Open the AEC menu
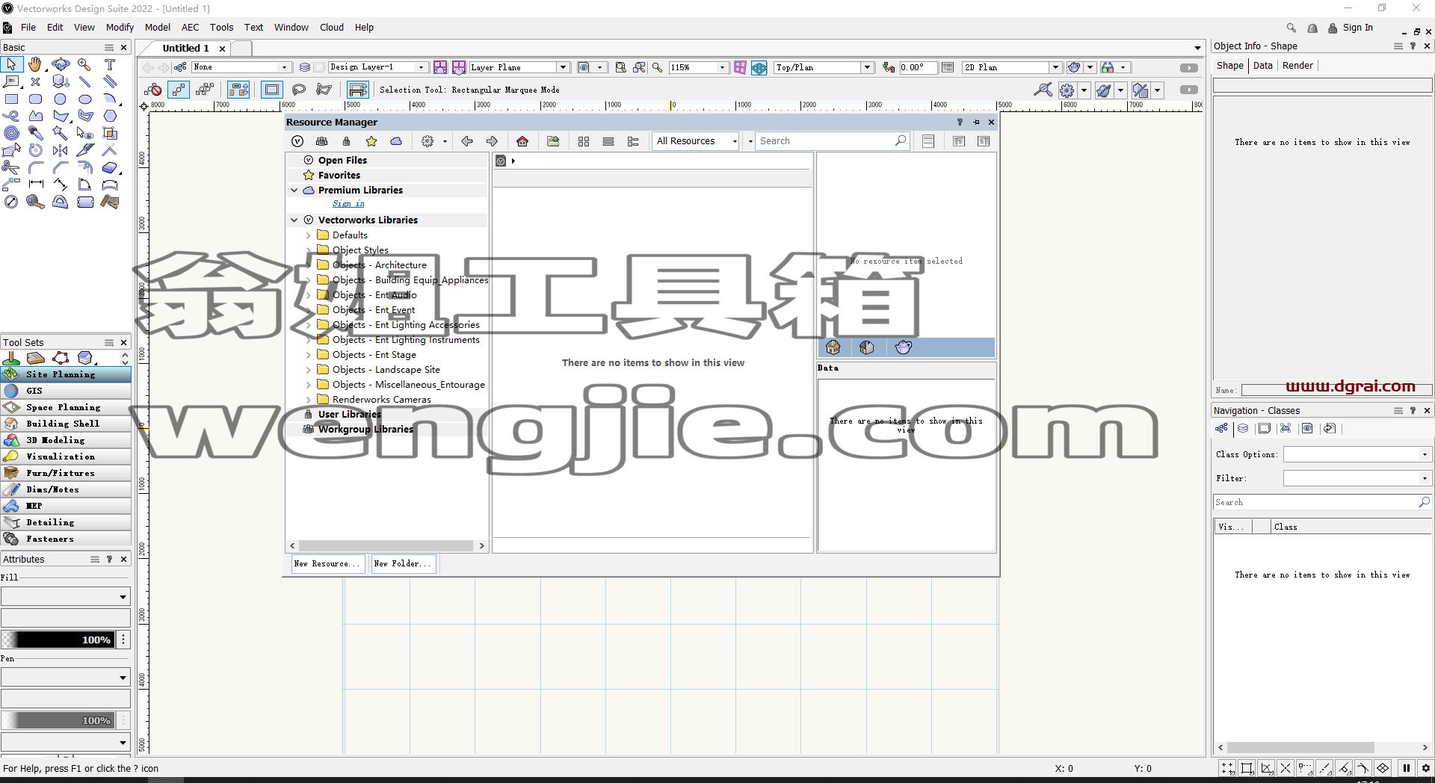 pyautogui.click(x=190, y=28)
